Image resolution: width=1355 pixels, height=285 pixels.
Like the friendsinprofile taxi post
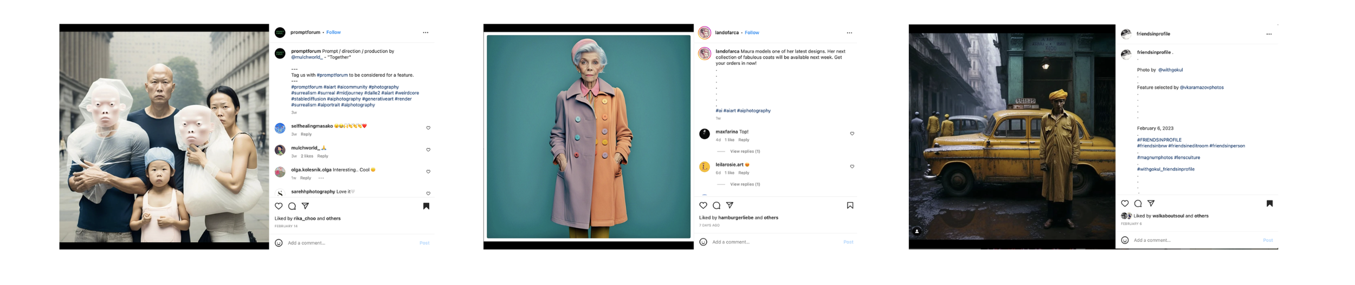[1125, 203]
